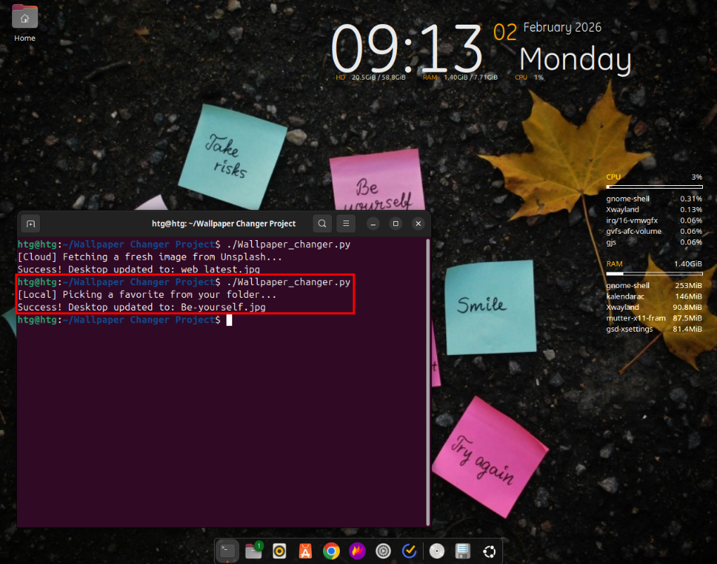Image resolution: width=717 pixels, height=564 pixels.
Task: Click 'Success! Desktop updated to: Be-yourself.jpg' line
Action: tap(141, 307)
